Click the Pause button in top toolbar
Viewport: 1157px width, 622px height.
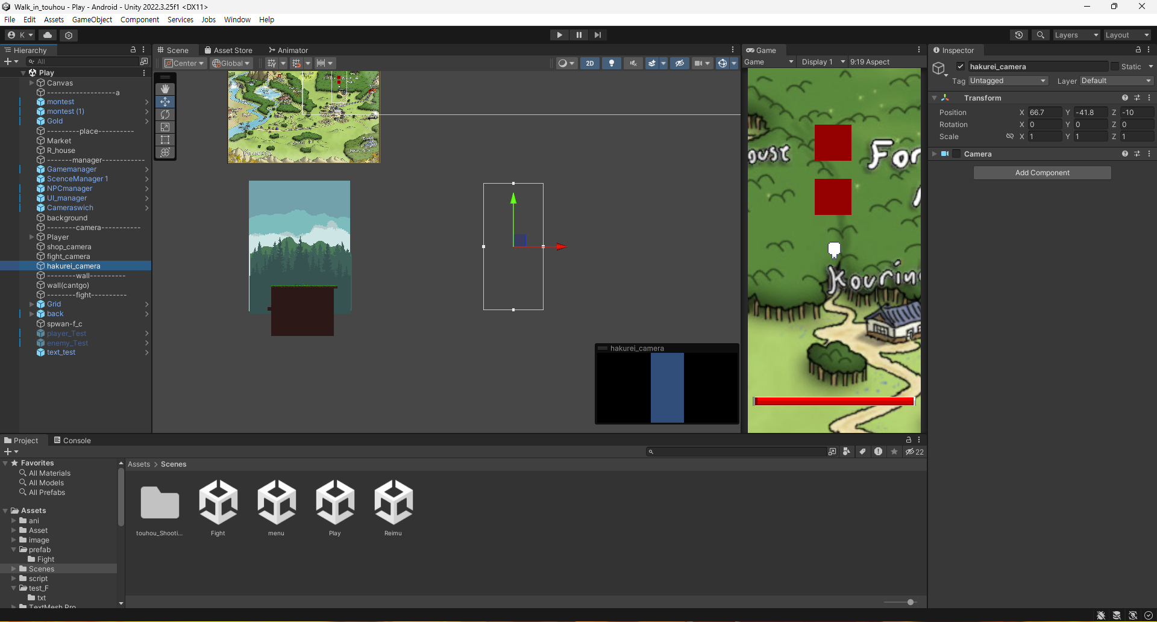click(x=578, y=35)
